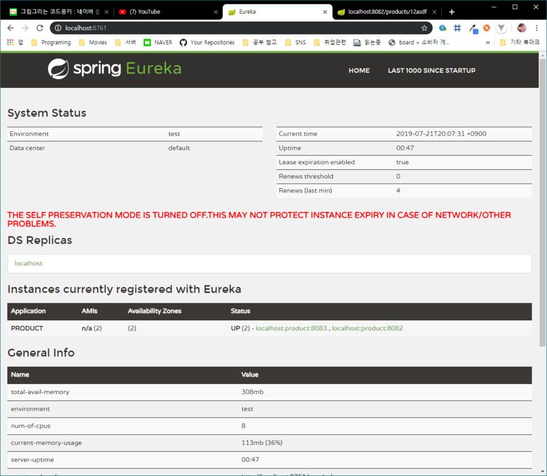The height and width of the screenshot is (476, 547).
Task: Expand hidden bookmarks with double chevron
Action: tap(488, 42)
